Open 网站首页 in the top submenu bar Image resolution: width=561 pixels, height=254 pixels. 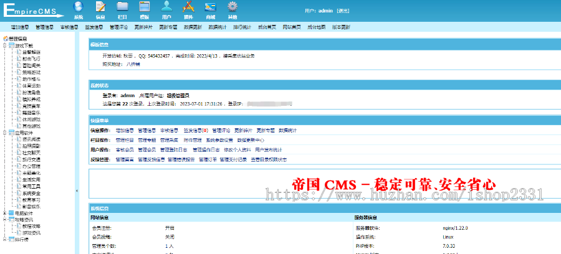(292, 27)
